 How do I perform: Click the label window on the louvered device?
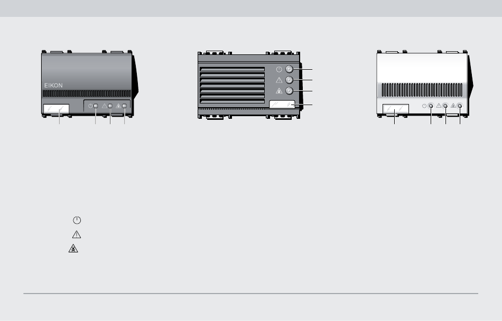(x=282, y=104)
